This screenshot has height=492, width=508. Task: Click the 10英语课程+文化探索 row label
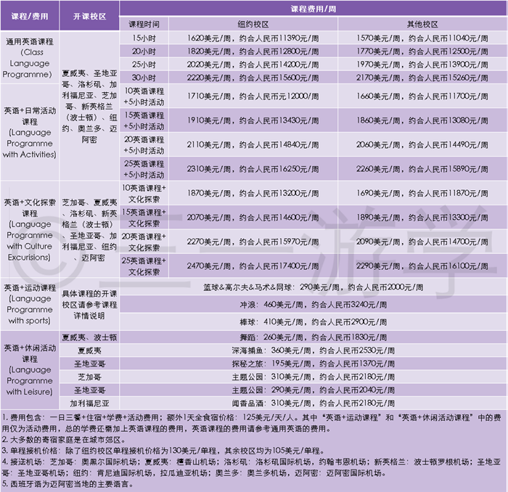tap(144, 193)
